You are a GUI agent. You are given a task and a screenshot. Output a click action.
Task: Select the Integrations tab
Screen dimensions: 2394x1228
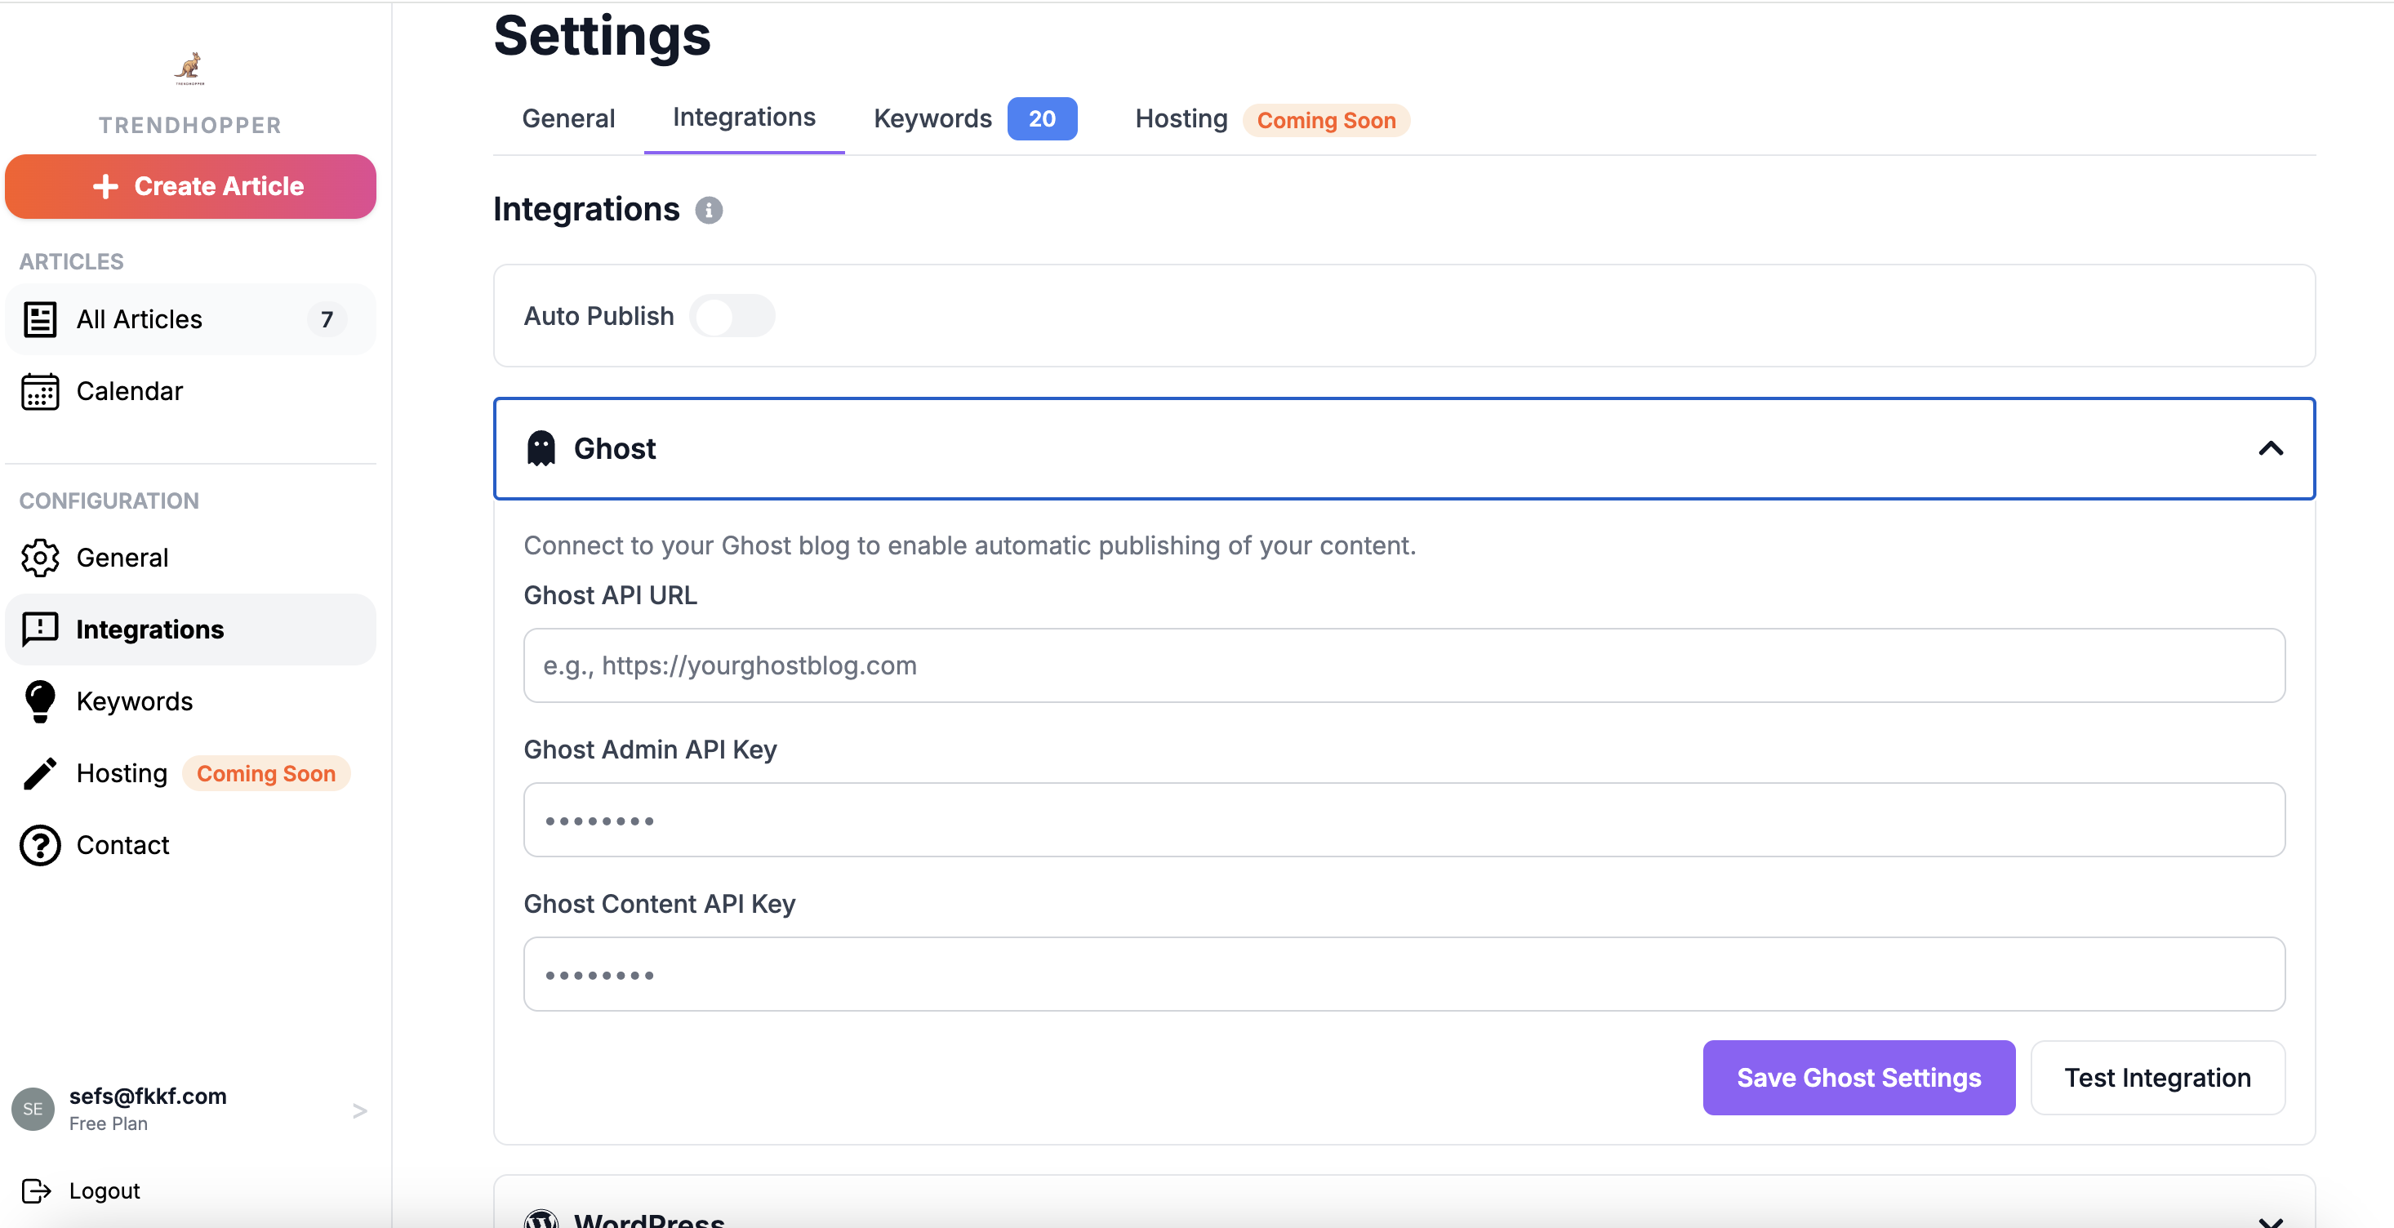pos(745,117)
